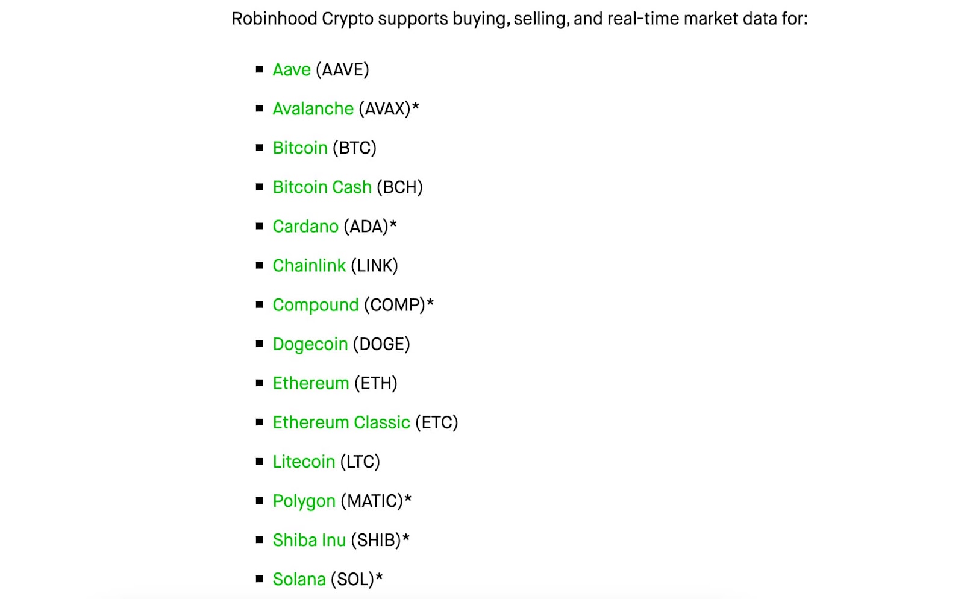Open the Ethereum Classic link
The image size is (964, 599).
pos(342,422)
